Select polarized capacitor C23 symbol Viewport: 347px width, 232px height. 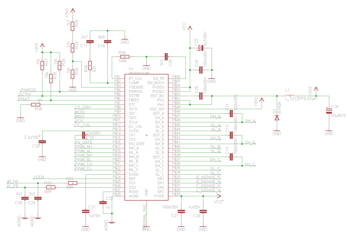point(201,48)
